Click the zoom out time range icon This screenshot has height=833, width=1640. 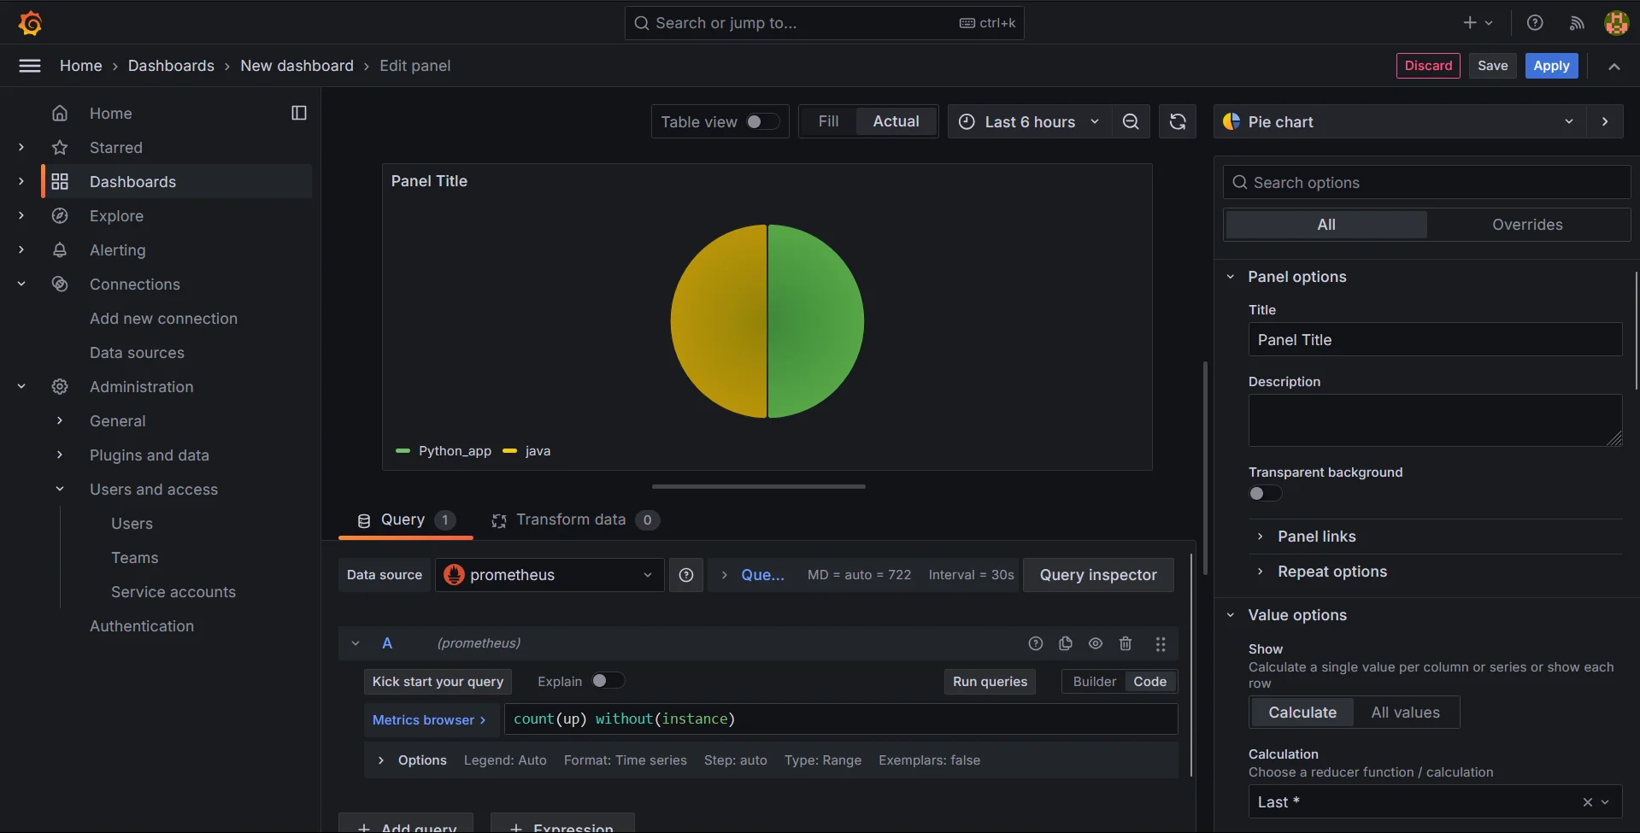tap(1131, 122)
